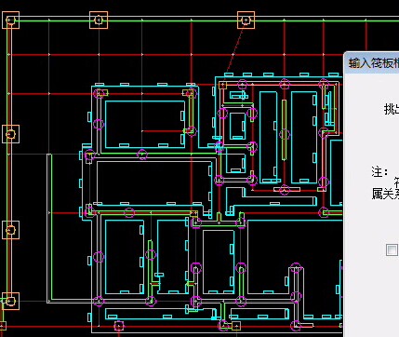Tick the checkbox in the 输入筏板 dialog

(392, 249)
